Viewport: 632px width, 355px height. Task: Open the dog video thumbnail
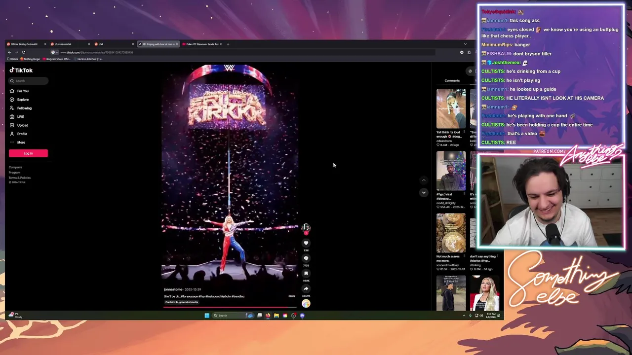pyautogui.click(x=451, y=109)
